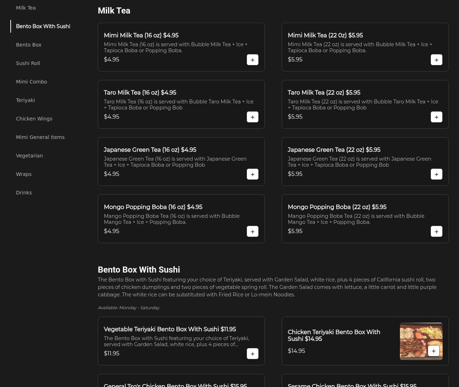The width and height of the screenshot is (459, 387).
Task: Select Bento Box With Sushi sidebar item
Action: click(43, 26)
